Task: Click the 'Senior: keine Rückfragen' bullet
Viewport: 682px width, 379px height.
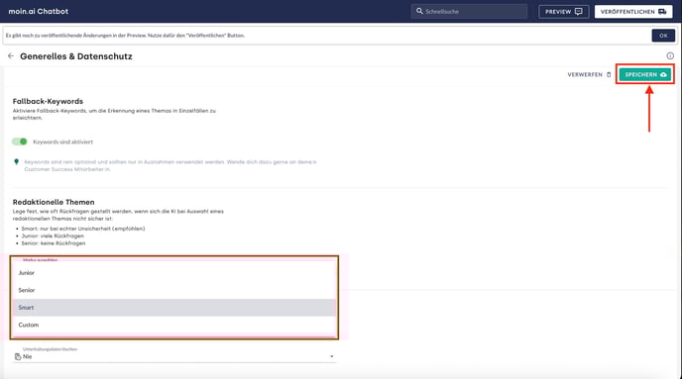Action: click(x=54, y=243)
